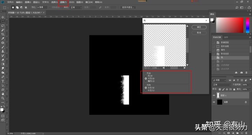Hide 图层 1 layer visibility eye
Screen dimensions: 252x135
[x=214, y=96]
